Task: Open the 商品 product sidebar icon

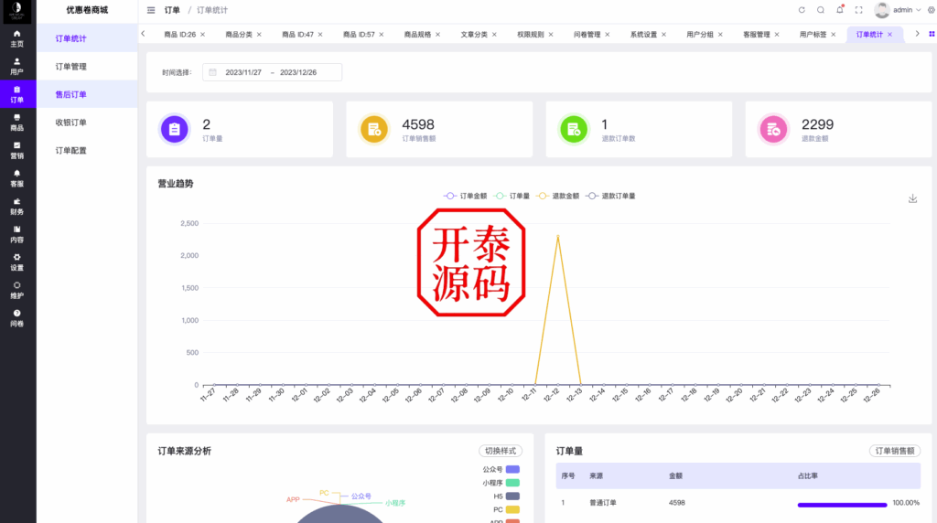Action: pyautogui.click(x=16, y=123)
